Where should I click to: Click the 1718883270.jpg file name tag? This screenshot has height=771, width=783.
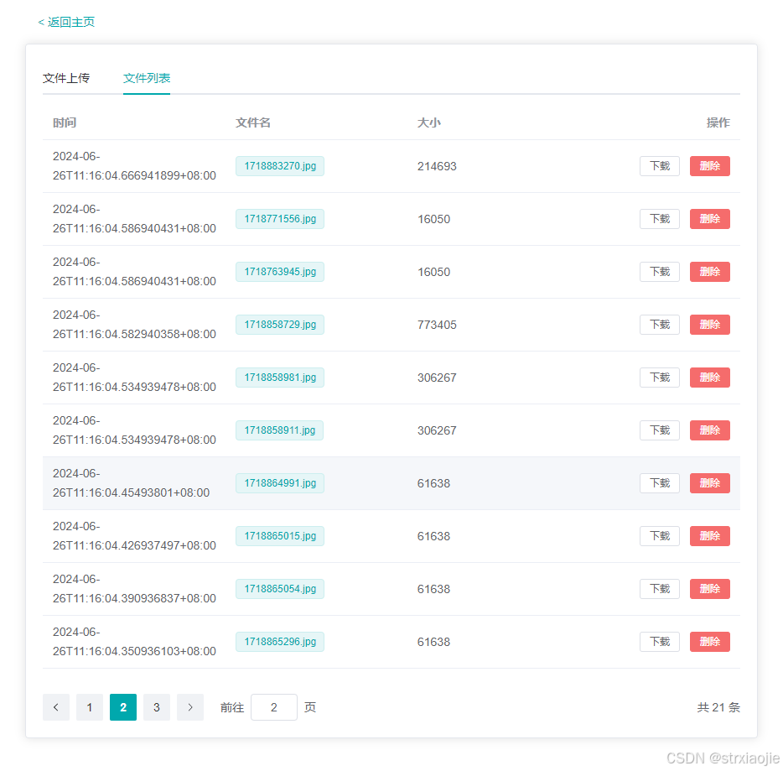(279, 166)
